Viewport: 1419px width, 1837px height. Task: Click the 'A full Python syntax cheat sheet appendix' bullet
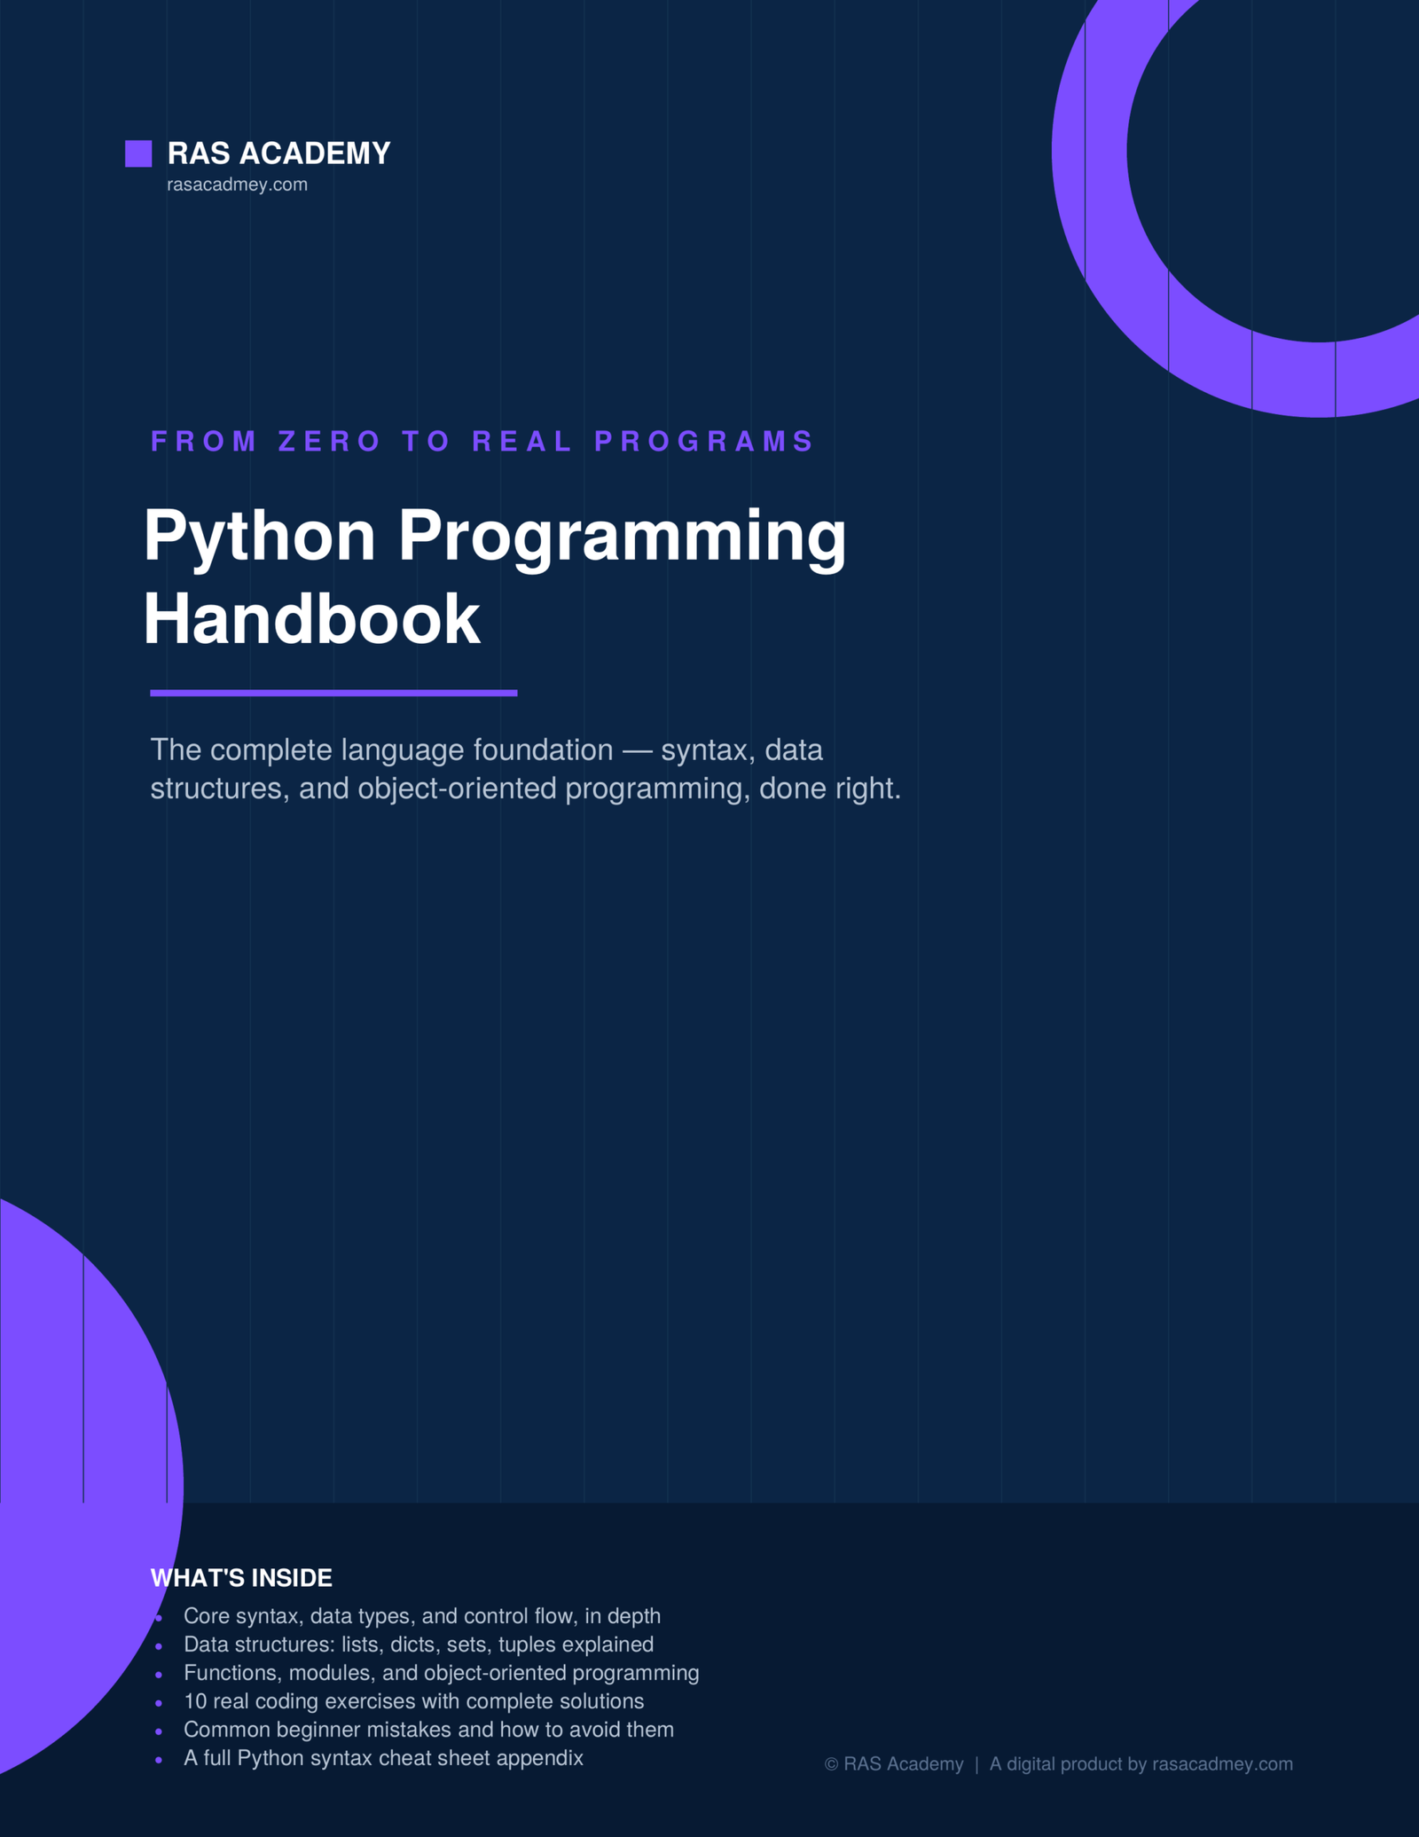383,1758
